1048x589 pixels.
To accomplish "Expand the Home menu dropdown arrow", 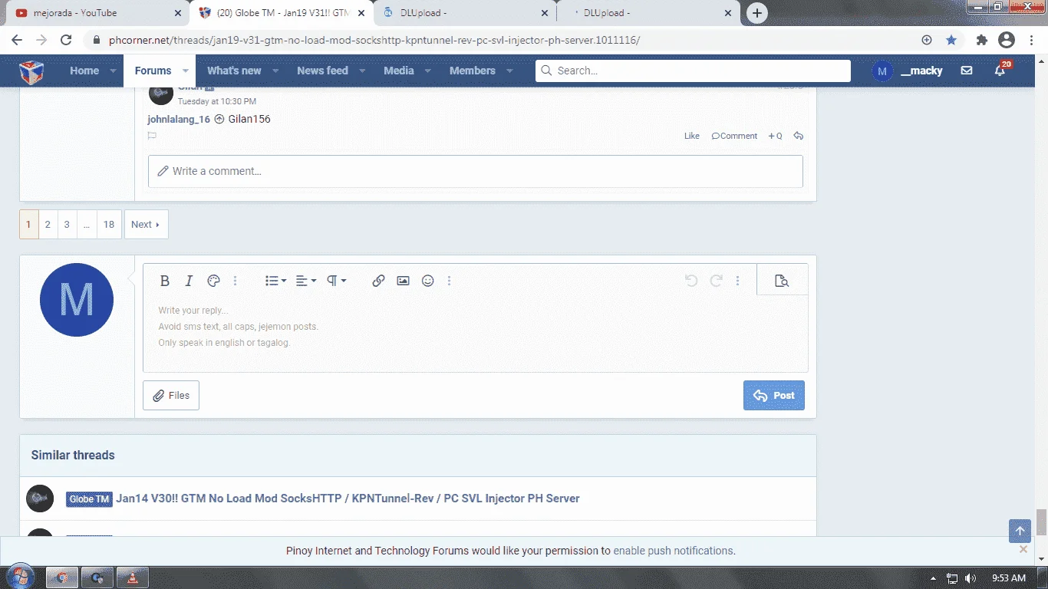I will pyautogui.click(x=114, y=71).
